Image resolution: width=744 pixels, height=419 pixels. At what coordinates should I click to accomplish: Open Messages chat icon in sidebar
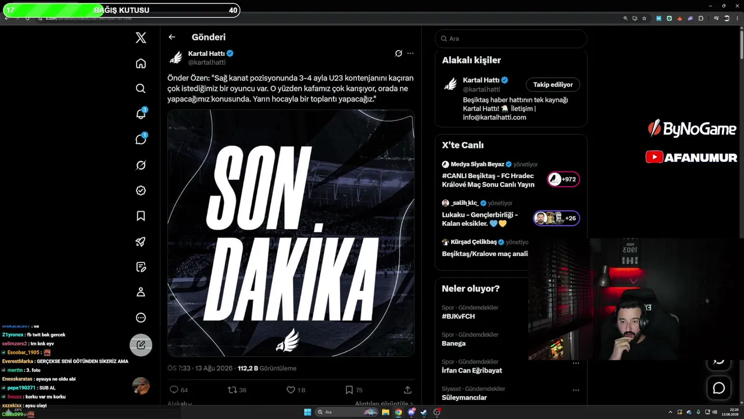141,139
